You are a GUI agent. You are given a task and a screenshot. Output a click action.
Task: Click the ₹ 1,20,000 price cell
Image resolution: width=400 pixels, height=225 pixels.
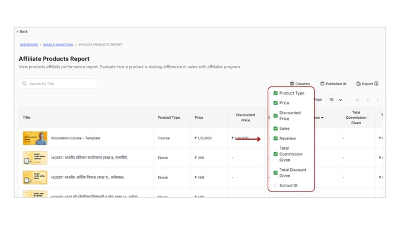pyautogui.click(x=203, y=138)
